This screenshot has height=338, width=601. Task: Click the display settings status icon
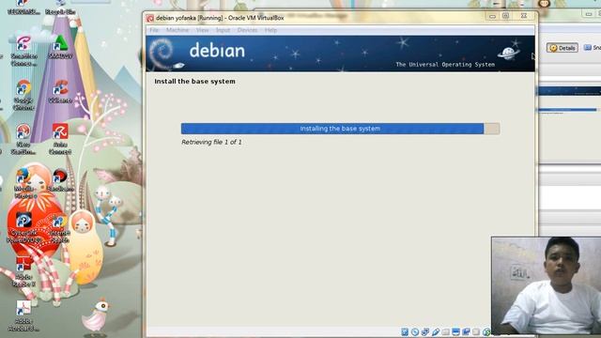click(455, 331)
